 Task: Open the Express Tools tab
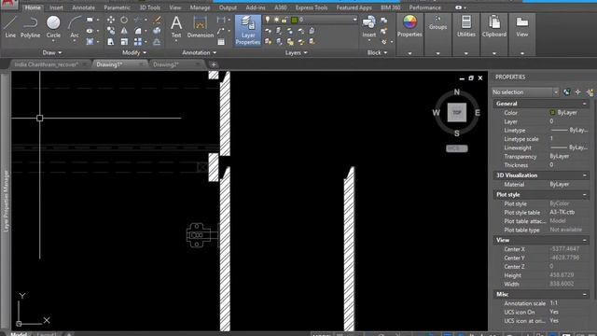pyautogui.click(x=312, y=7)
